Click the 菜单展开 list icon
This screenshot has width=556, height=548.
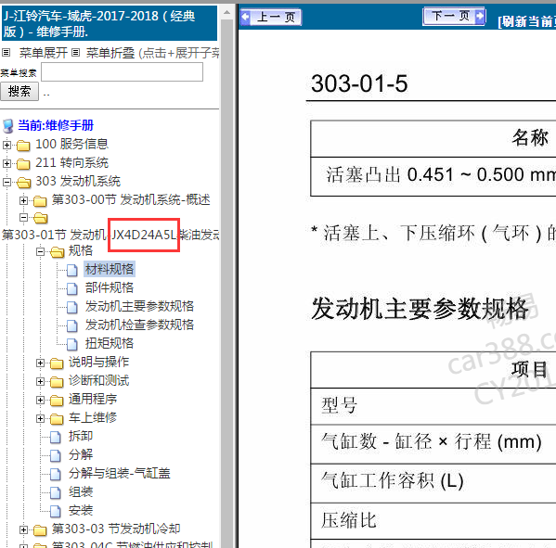6,53
